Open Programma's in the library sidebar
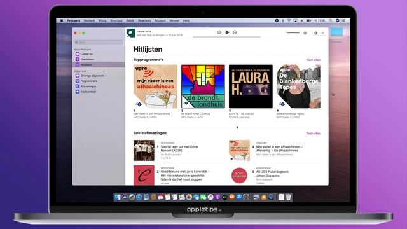The image size is (407, 229). click(99, 81)
